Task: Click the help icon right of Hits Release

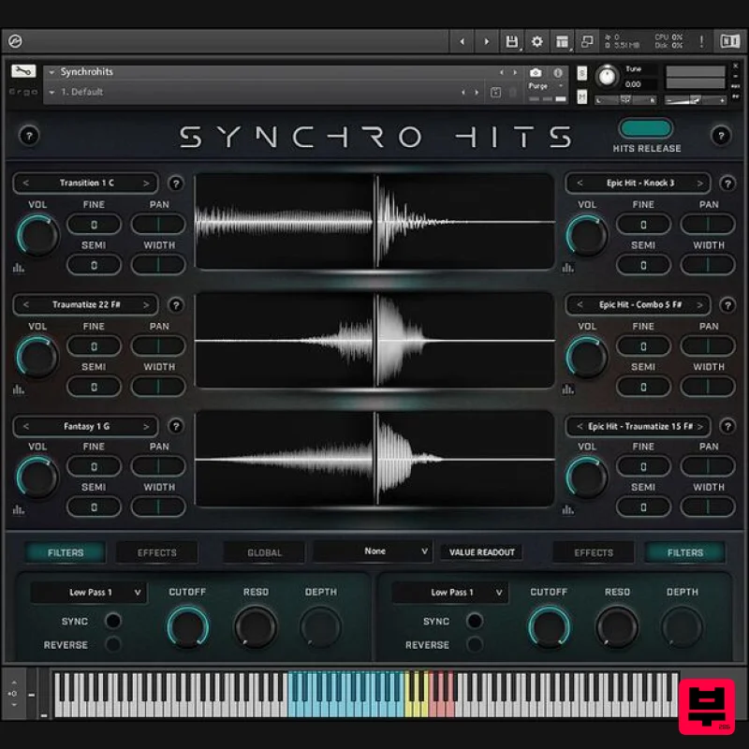Action: (721, 136)
